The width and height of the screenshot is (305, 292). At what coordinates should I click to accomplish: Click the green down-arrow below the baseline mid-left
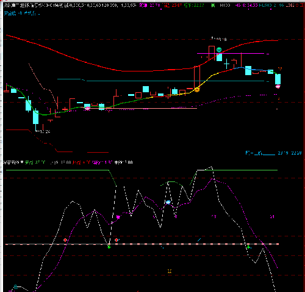(x=109, y=247)
